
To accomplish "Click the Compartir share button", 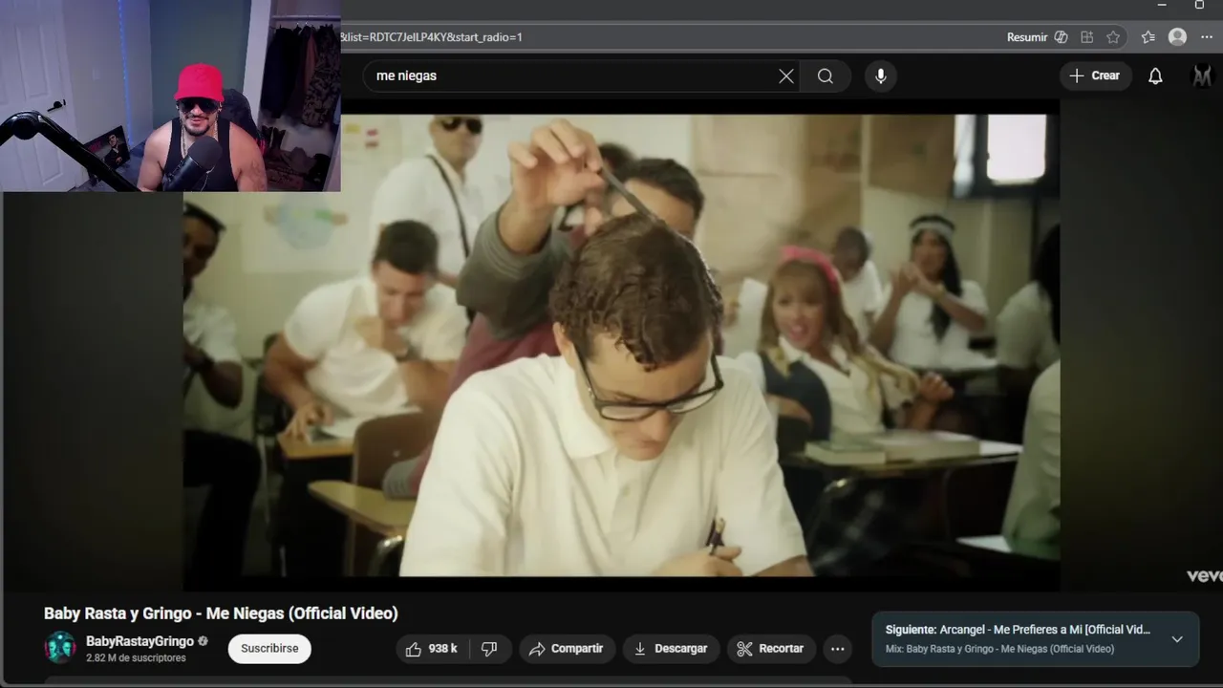I will coord(566,649).
